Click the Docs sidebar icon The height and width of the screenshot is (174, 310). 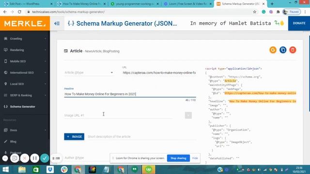click(x=5, y=130)
